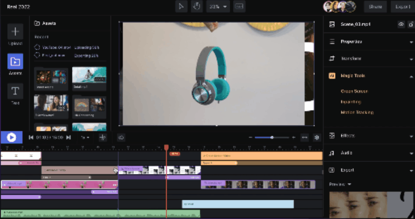Screen dimensions: 415x219
Task: Open the Green Screen magic tool
Action: coord(354,91)
